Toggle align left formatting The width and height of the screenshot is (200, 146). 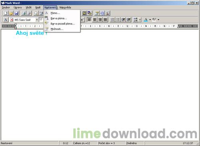89,20
